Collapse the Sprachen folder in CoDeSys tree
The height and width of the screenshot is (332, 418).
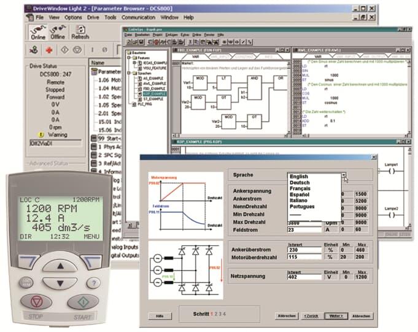pos(129,73)
